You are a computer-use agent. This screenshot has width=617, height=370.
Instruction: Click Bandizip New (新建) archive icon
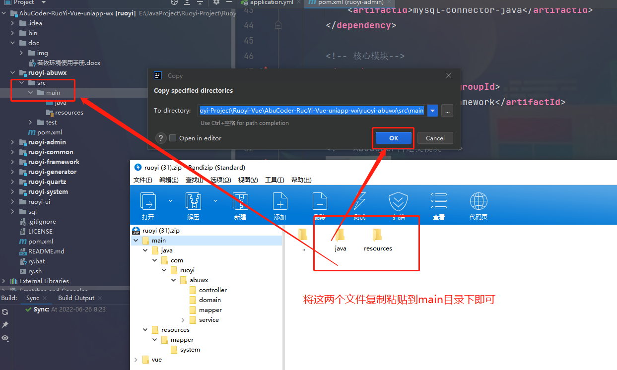(240, 201)
